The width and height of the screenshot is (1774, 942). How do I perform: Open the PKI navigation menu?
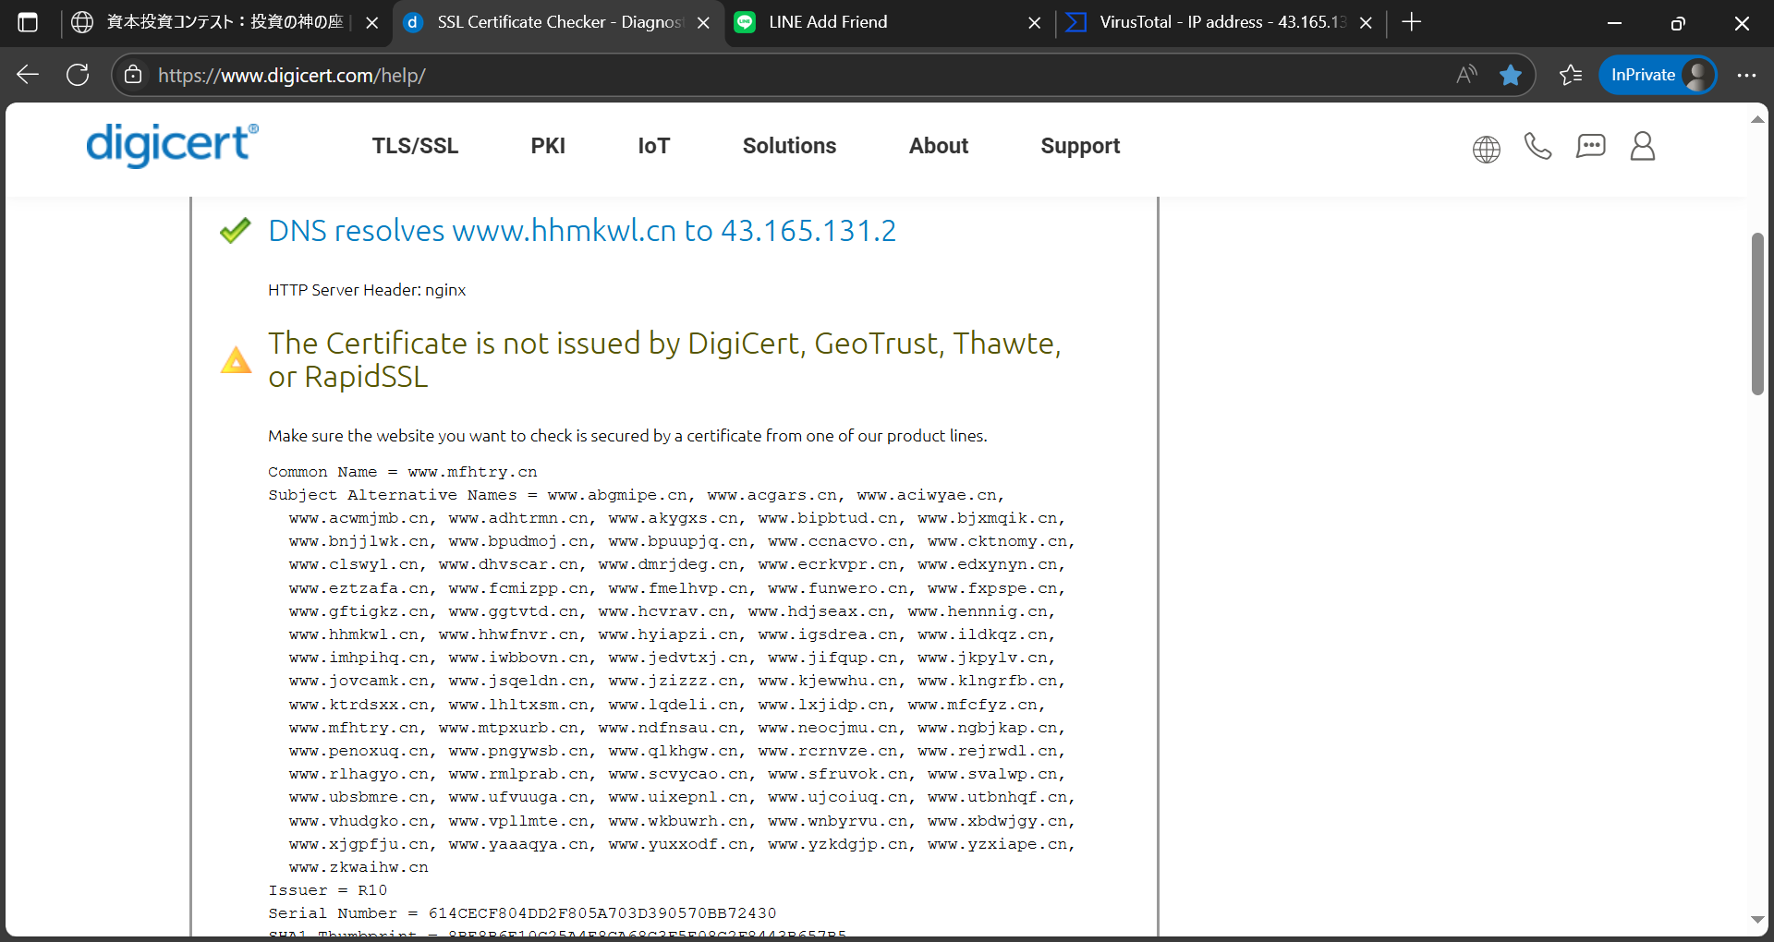pos(548,146)
